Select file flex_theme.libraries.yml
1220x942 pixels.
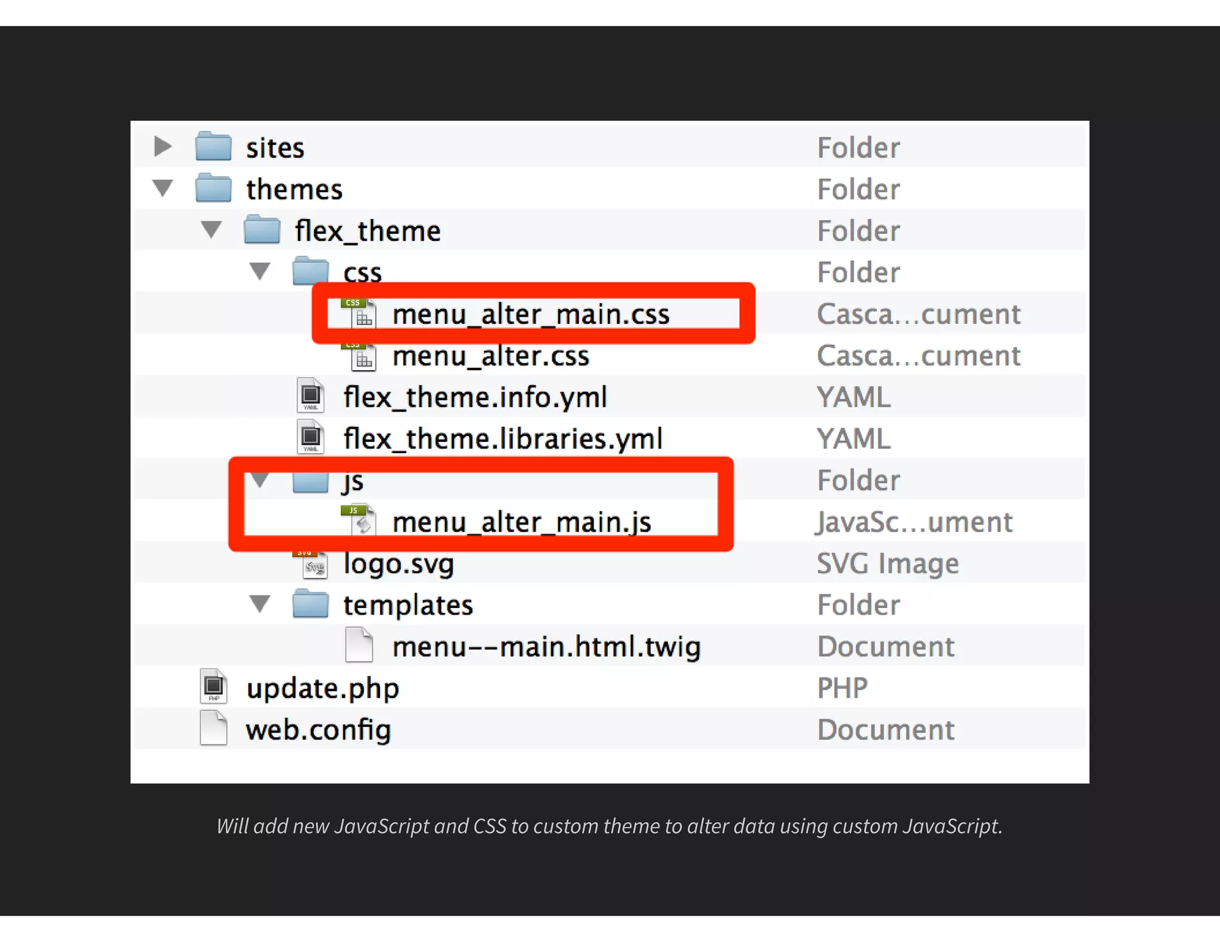503,439
